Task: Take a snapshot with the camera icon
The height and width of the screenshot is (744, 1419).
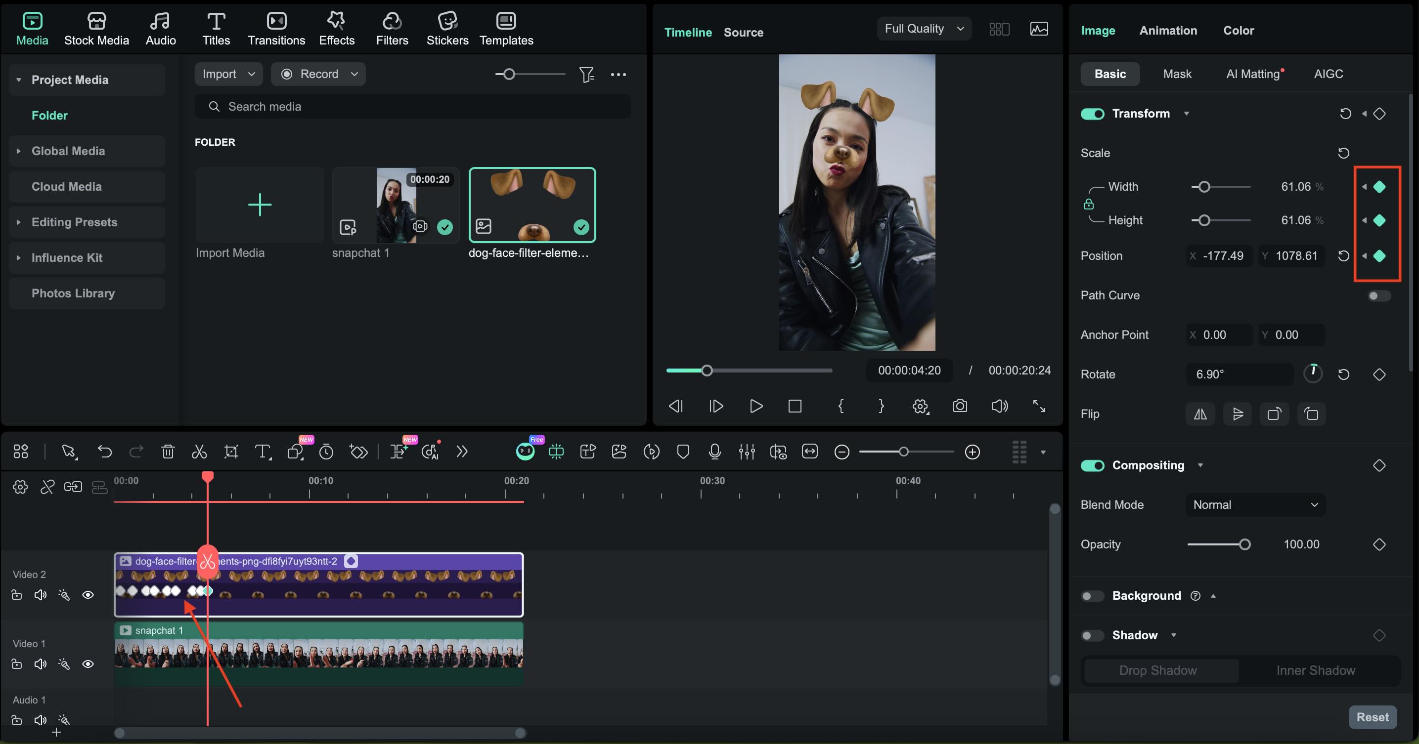Action: pos(960,406)
